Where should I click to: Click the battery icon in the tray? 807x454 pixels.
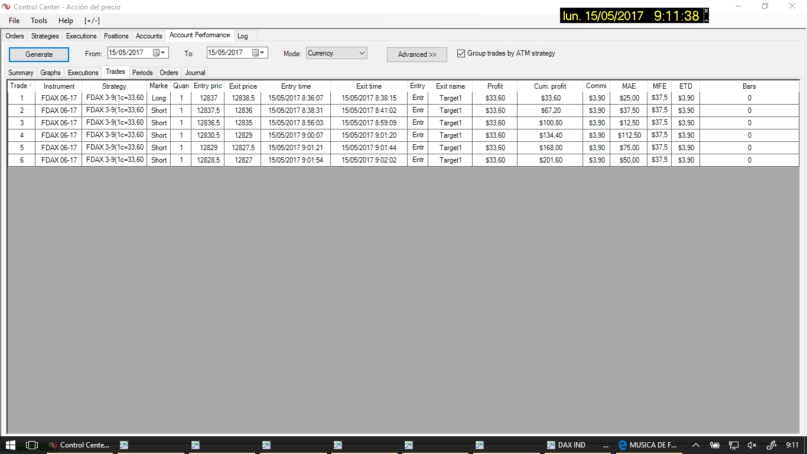(x=714, y=445)
